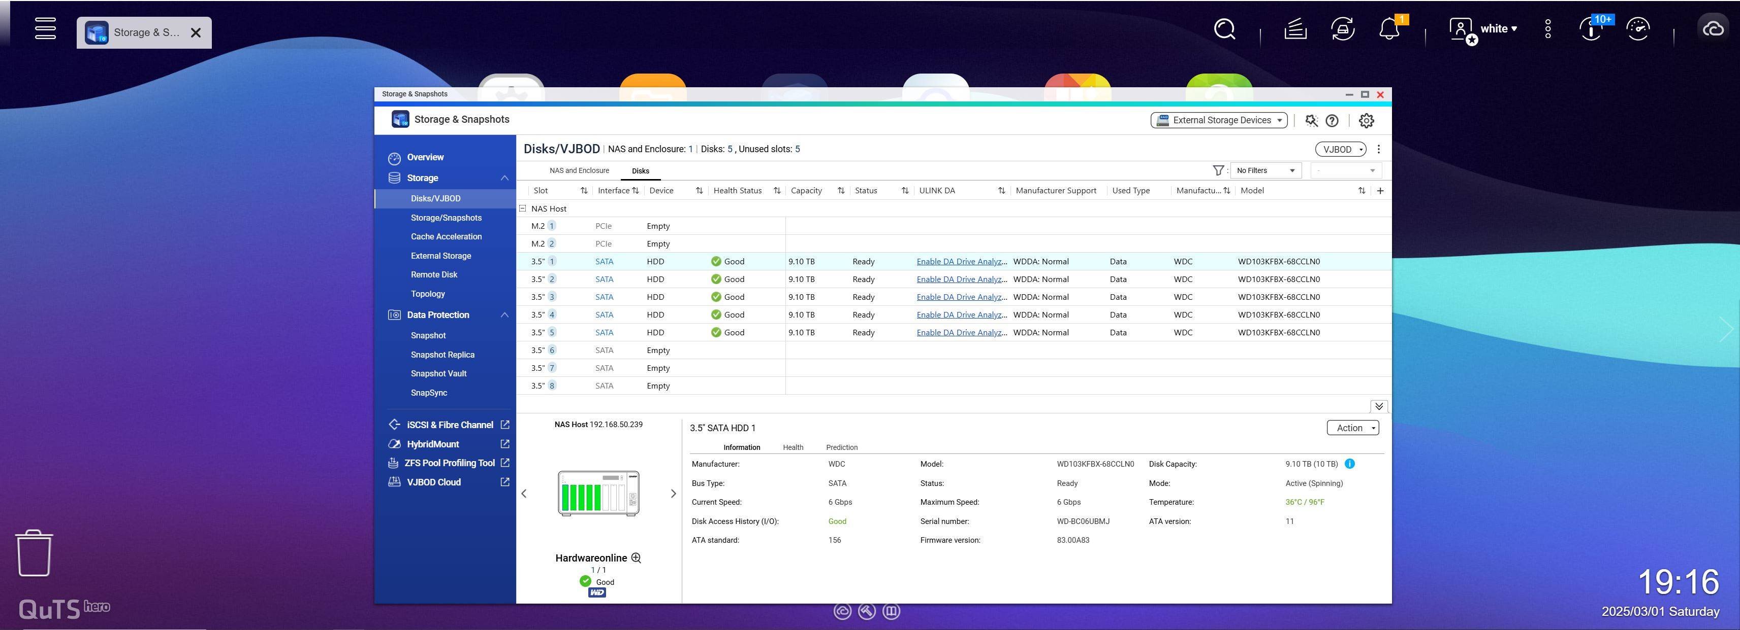Viewport: 1740px width, 630px height.
Task: Show the next enclosure with right arrow
Action: 673,494
